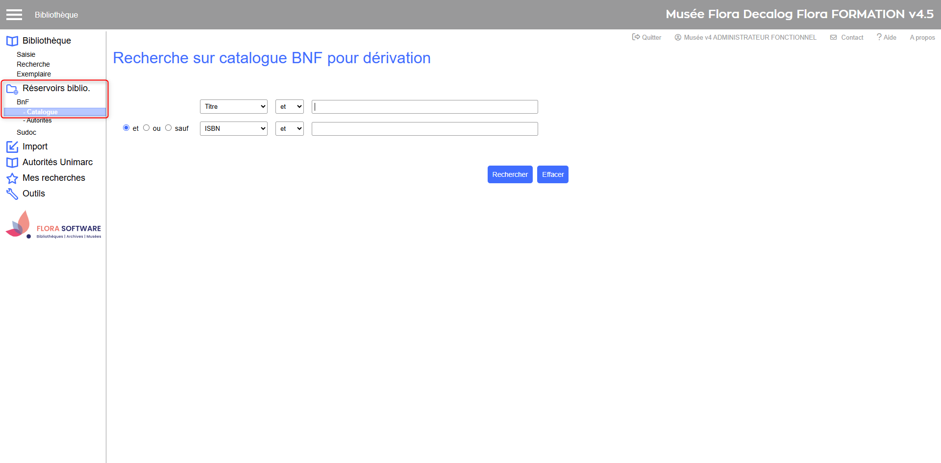Select the "et" radio button
The width and height of the screenshot is (941, 463).
126,128
